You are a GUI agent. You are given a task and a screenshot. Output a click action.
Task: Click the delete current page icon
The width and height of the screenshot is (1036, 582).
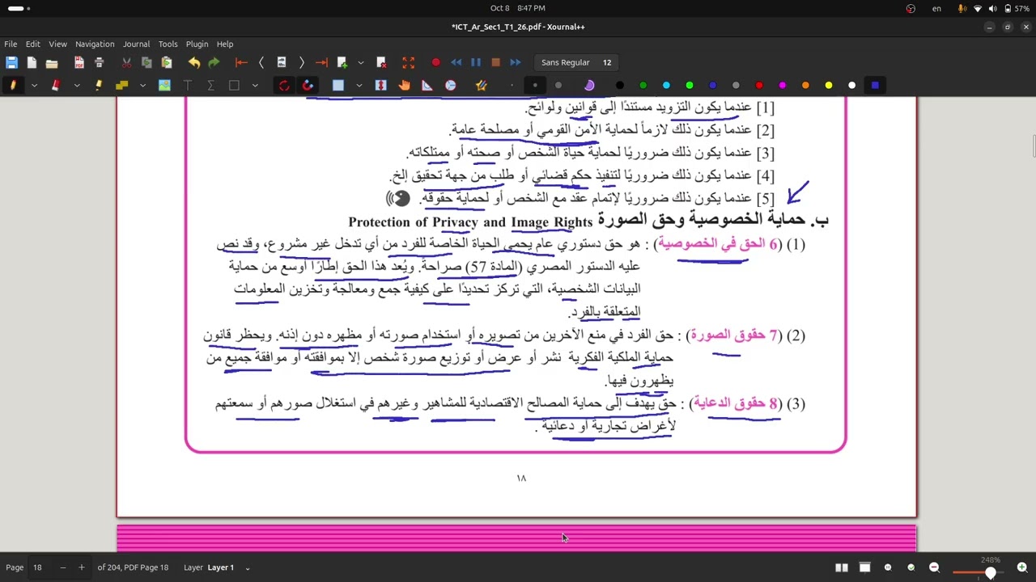coord(381,62)
